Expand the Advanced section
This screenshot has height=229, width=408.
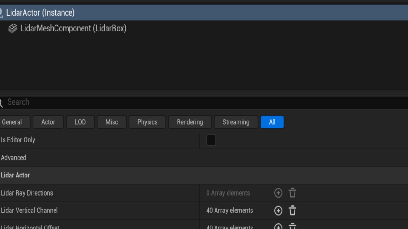coord(13,158)
